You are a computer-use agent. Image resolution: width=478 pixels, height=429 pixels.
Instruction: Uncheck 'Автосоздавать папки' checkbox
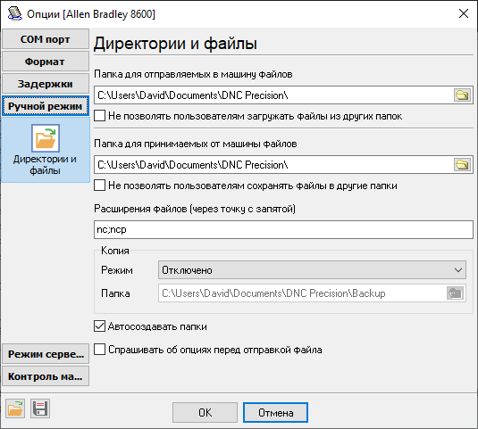click(100, 326)
